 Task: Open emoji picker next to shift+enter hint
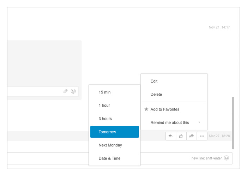click(x=227, y=158)
